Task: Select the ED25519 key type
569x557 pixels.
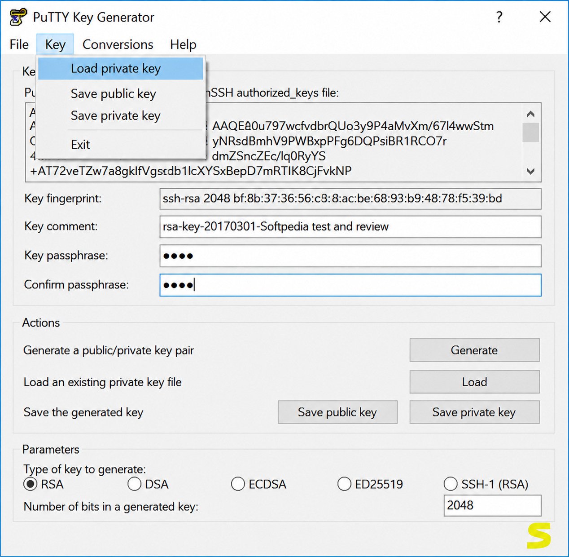Action: click(344, 484)
